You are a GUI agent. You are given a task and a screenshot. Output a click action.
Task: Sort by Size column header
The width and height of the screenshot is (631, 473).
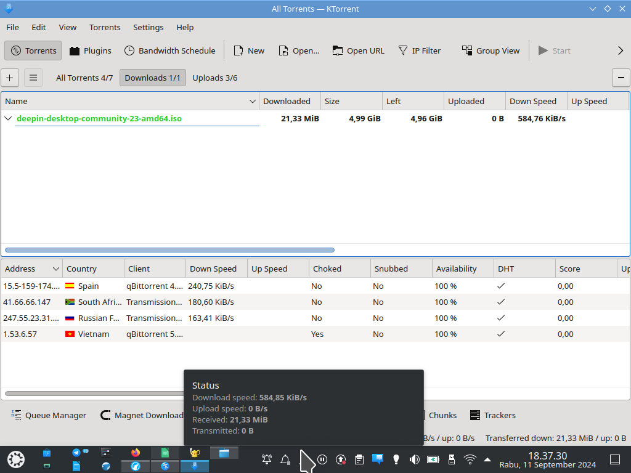point(351,102)
